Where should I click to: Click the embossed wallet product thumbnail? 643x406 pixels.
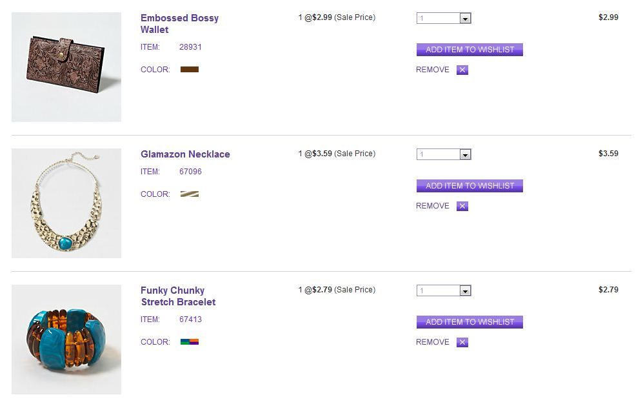coord(66,67)
